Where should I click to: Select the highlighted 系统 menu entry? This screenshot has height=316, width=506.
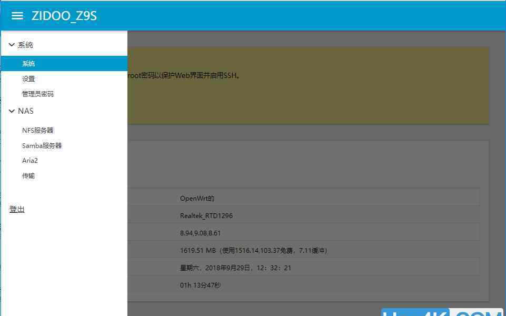64,64
